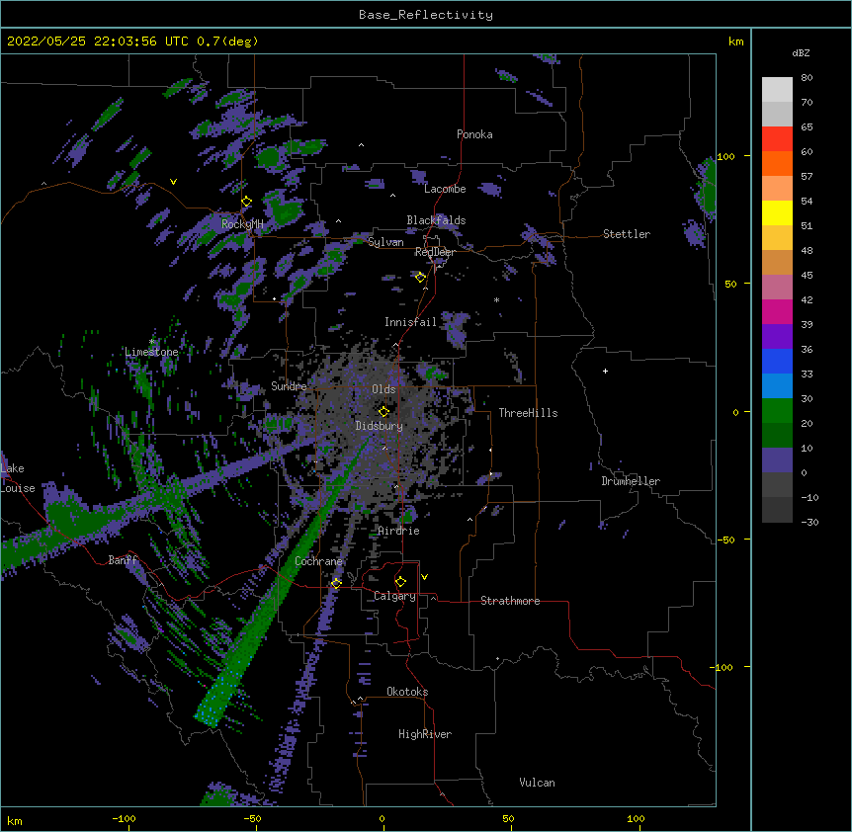Screen dimensions: 852x832
Task: Select the Olds city label
Action: coord(383,389)
